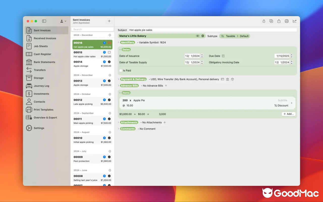Screen dimensions: 323x202
Task: Open the Journey Log section in sidebar
Action: (x=41, y=86)
